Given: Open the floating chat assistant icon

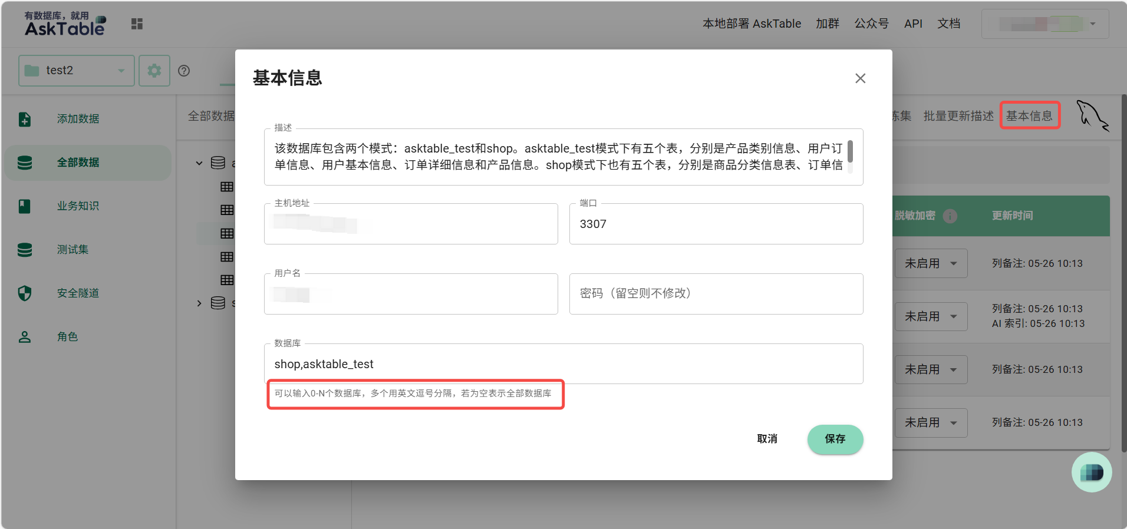Looking at the screenshot, I should click(1092, 472).
